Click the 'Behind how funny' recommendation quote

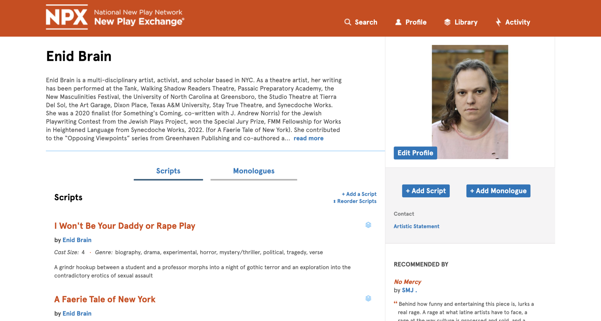(x=464, y=311)
